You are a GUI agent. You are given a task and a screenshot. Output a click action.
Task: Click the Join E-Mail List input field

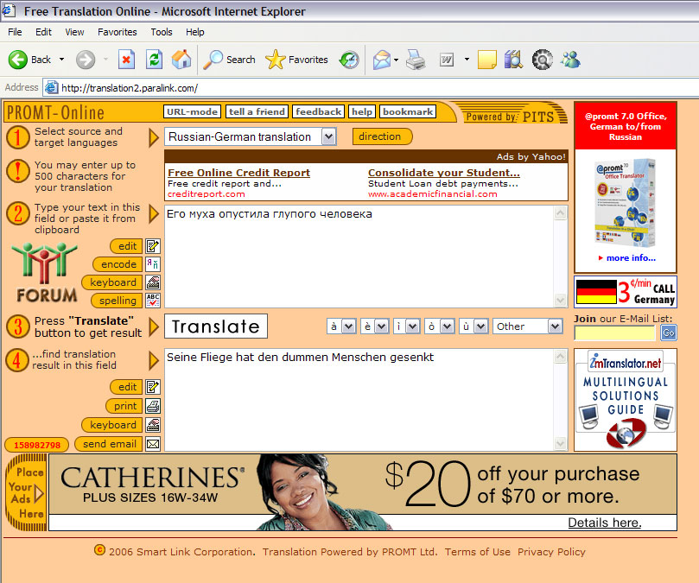coord(615,333)
